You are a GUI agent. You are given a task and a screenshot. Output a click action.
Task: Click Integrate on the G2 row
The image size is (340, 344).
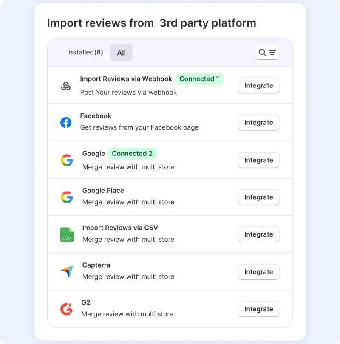tap(258, 309)
